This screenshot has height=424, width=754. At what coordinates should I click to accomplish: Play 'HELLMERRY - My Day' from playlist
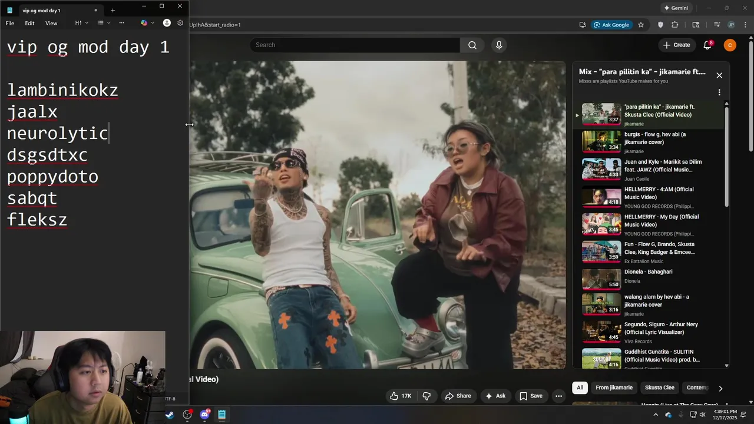648,225
